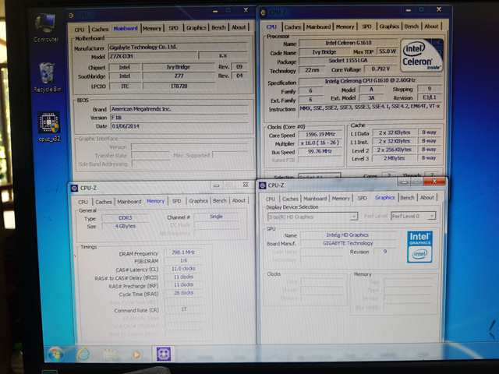Click the Intel Graphics logo badge

[x=419, y=247]
